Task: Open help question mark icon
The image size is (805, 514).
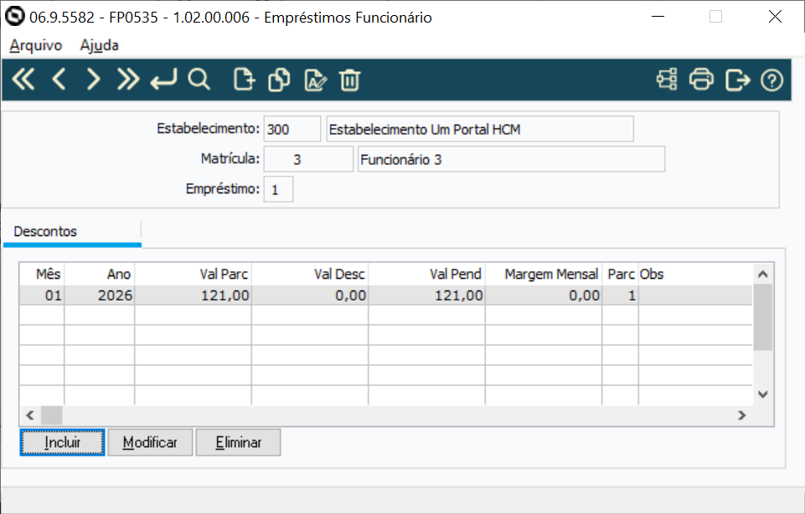Action: click(771, 80)
